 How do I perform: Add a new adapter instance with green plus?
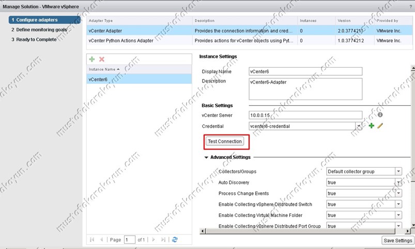[x=92, y=59]
